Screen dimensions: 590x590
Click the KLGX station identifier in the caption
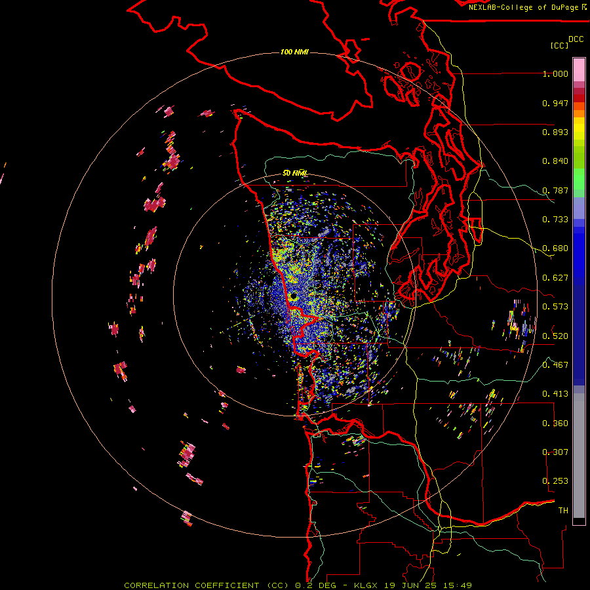tap(365, 585)
